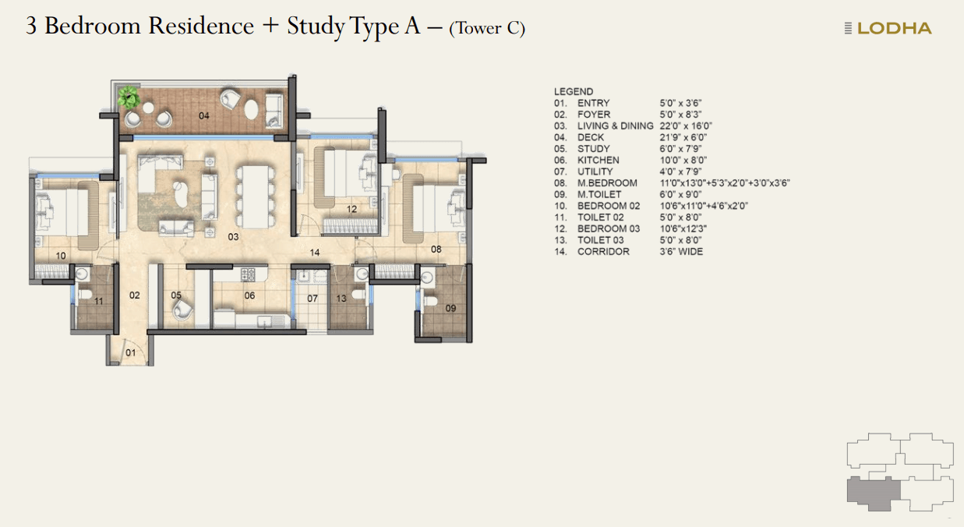Click room number 03 in the living area
This screenshot has height=527, width=964.
(x=232, y=236)
